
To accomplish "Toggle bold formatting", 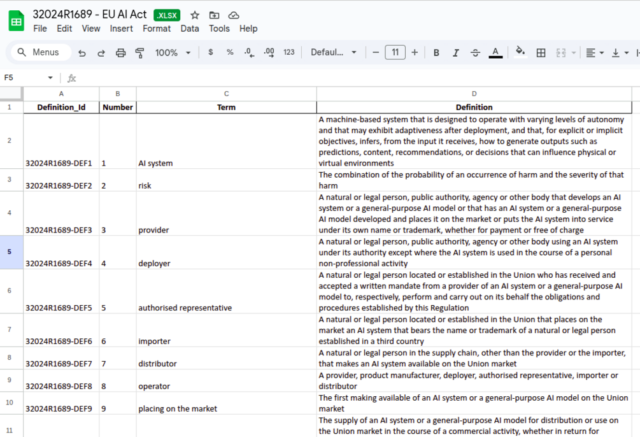I will tap(436, 53).
